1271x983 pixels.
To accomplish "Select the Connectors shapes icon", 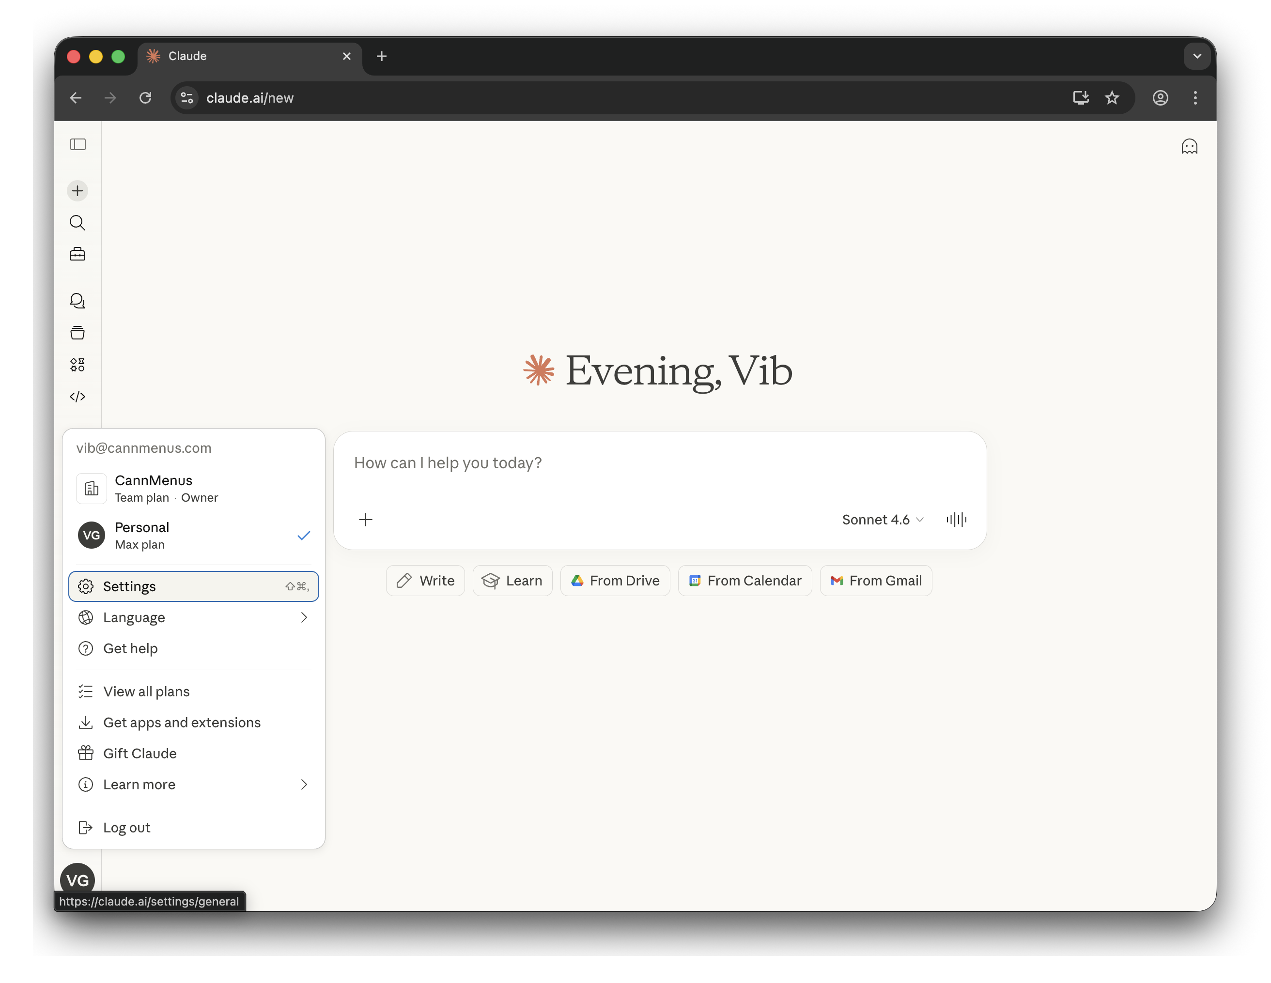I will coord(77,365).
